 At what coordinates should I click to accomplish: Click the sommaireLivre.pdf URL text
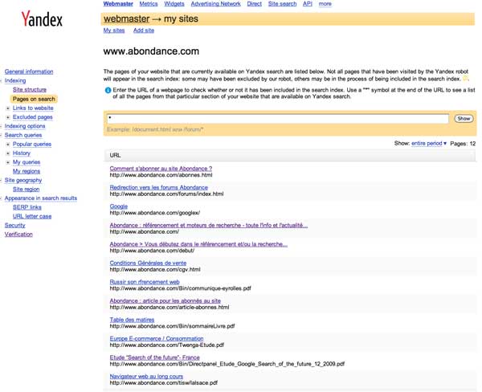tap(172, 326)
